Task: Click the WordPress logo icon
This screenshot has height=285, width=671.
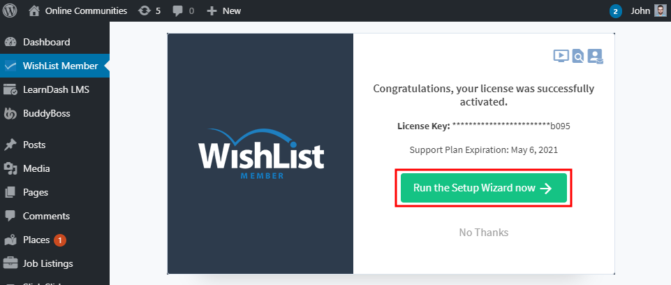Action: pos(10,11)
